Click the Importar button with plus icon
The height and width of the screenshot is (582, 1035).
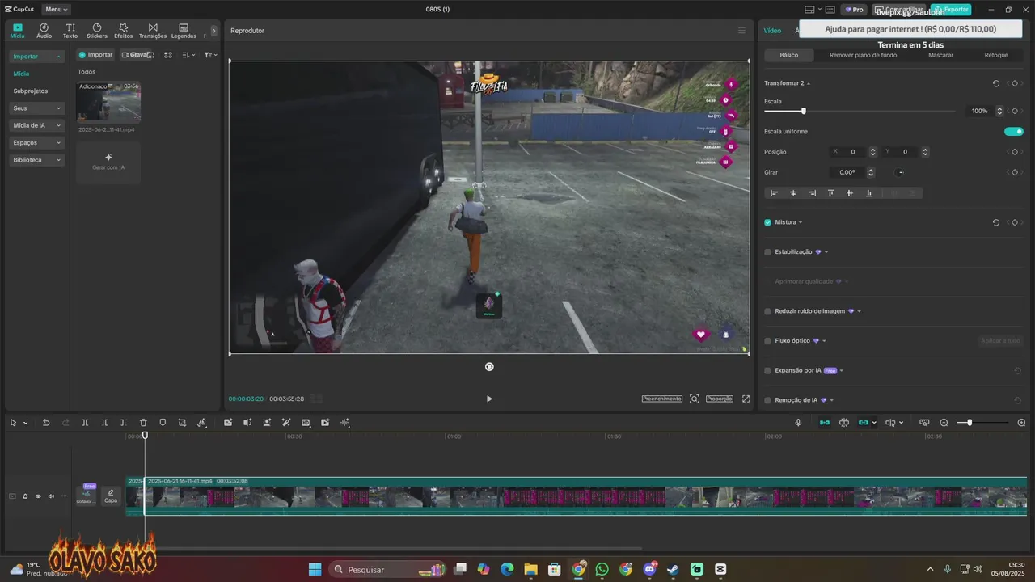click(x=95, y=55)
